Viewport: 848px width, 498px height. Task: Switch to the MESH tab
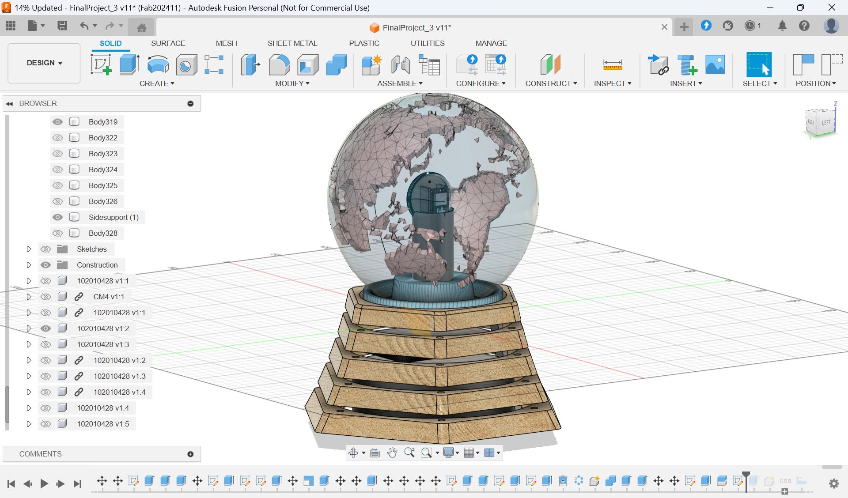pyautogui.click(x=226, y=43)
